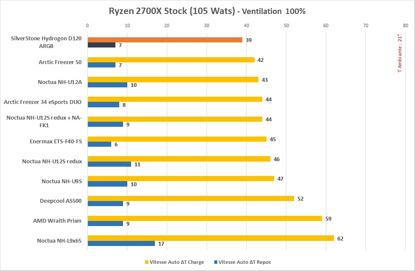Select the Noctua NH-L9x65 label
The height and width of the screenshot is (271, 415).
(x=59, y=240)
